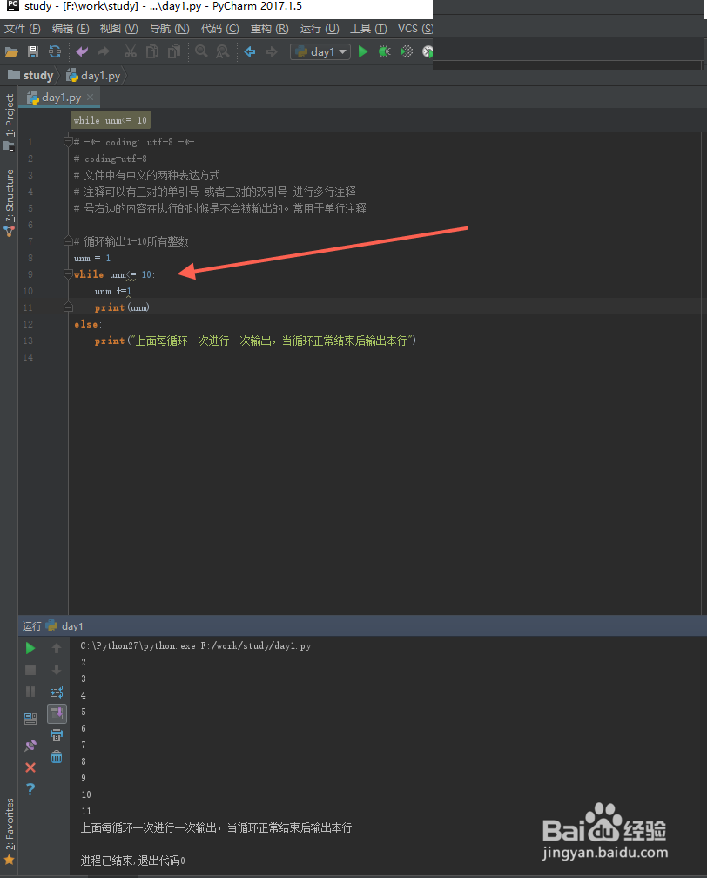This screenshot has height=878, width=707.
Task: Click the profile/concurrency run icon
Action: click(428, 52)
